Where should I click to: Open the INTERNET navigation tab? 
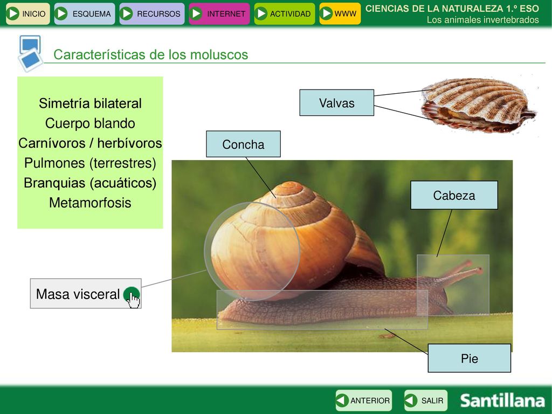219,13
